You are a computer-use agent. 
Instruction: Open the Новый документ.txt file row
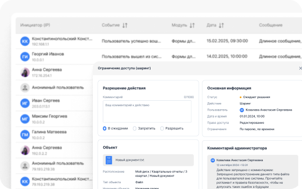(148, 160)
